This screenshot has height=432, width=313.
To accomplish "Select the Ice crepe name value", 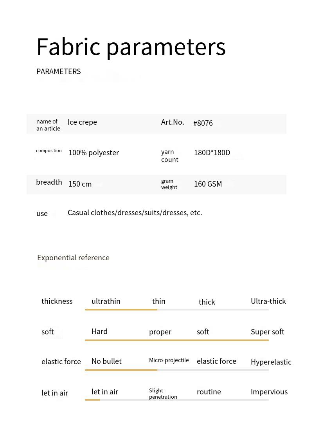I will point(82,122).
